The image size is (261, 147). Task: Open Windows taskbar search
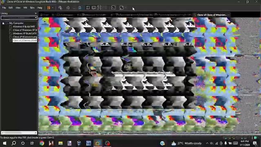[x=14, y=143]
